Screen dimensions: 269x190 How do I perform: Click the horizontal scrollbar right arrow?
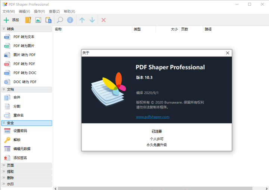pyautogui.click(x=266, y=189)
